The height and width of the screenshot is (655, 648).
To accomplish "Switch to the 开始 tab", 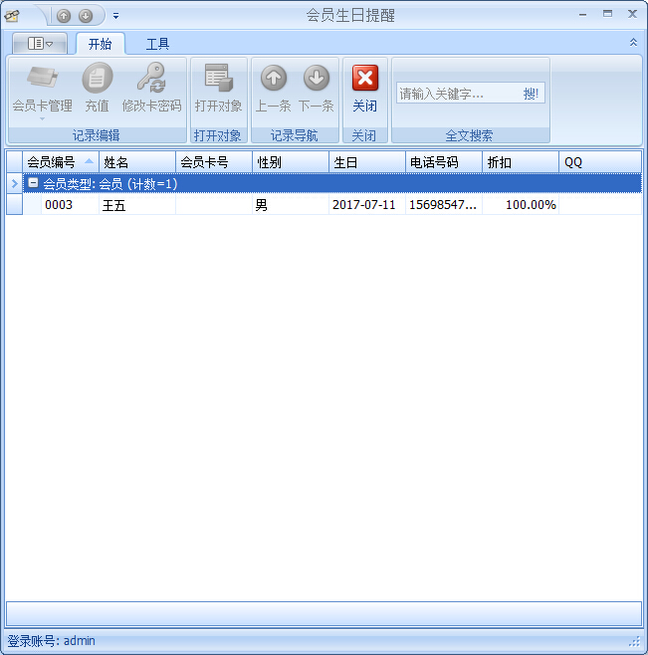I will pyautogui.click(x=100, y=44).
